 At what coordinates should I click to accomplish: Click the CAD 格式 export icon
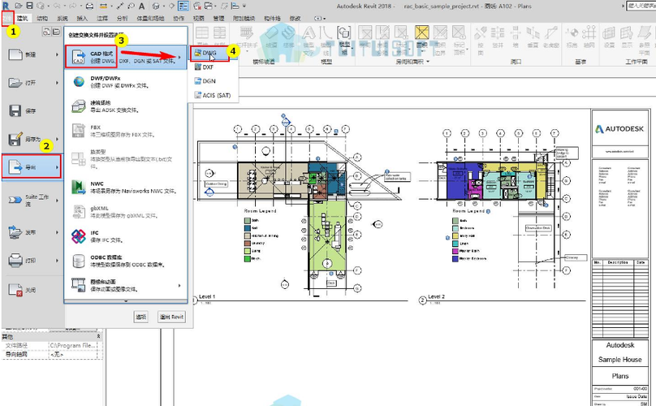click(79, 55)
